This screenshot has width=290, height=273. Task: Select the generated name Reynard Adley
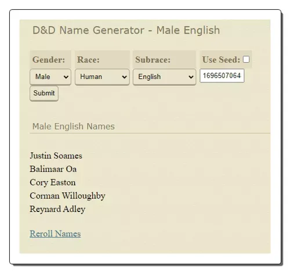pos(57,209)
